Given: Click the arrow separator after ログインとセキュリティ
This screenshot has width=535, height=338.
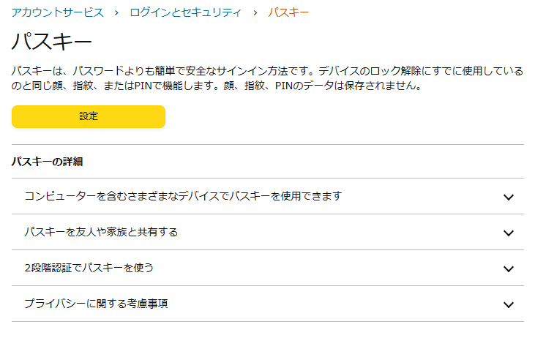Looking at the screenshot, I should point(255,12).
